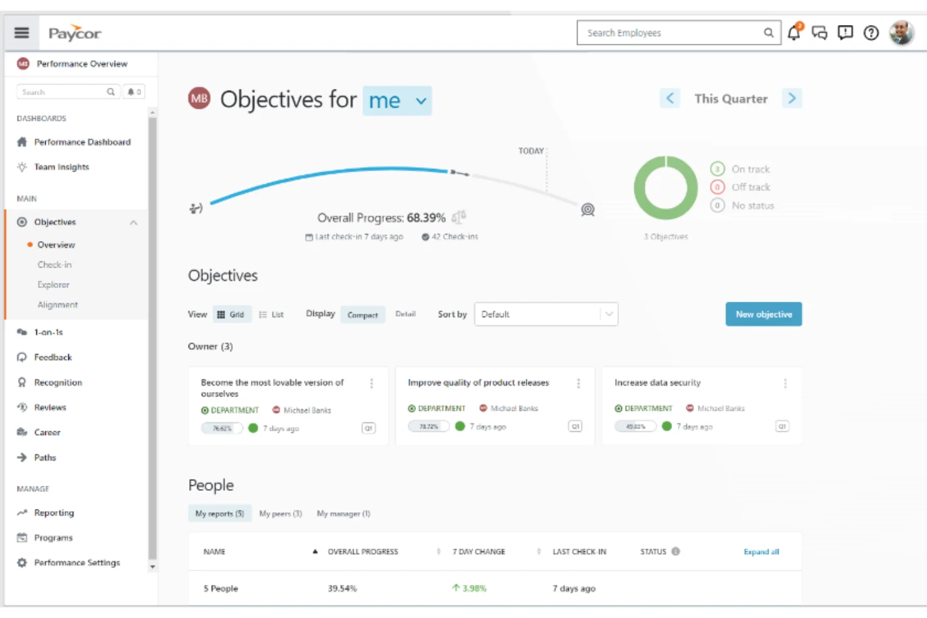Enable Compact display mode

click(362, 314)
